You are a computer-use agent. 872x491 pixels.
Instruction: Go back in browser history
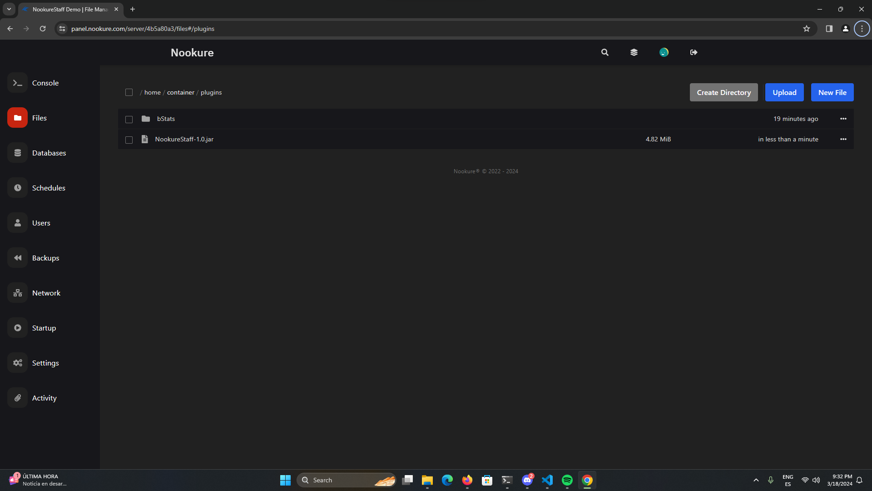pyautogui.click(x=10, y=29)
